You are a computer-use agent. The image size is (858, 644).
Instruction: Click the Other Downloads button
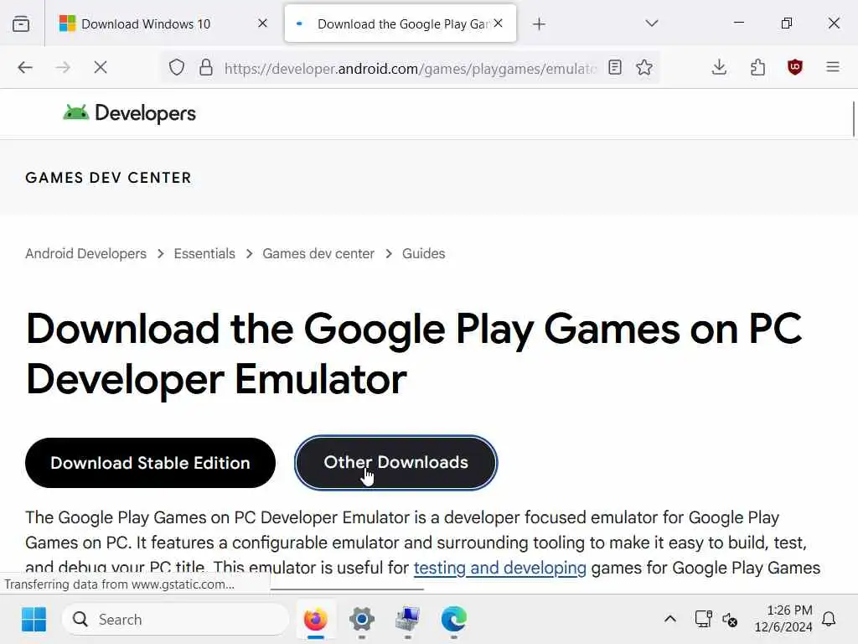point(395,462)
